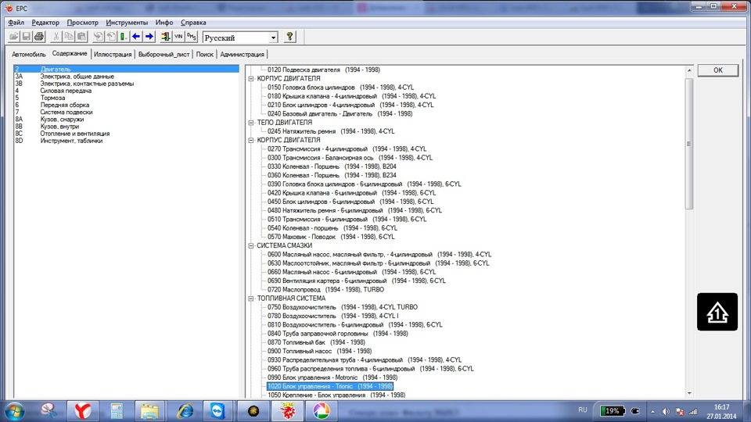Click the tree list scrollbar up arrow
751x422 pixels.
[x=689, y=70]
